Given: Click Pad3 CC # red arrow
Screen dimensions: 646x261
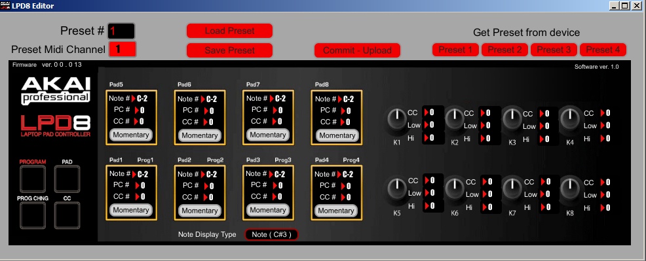Looking at the screenshot, I should [x=274, y=197].
